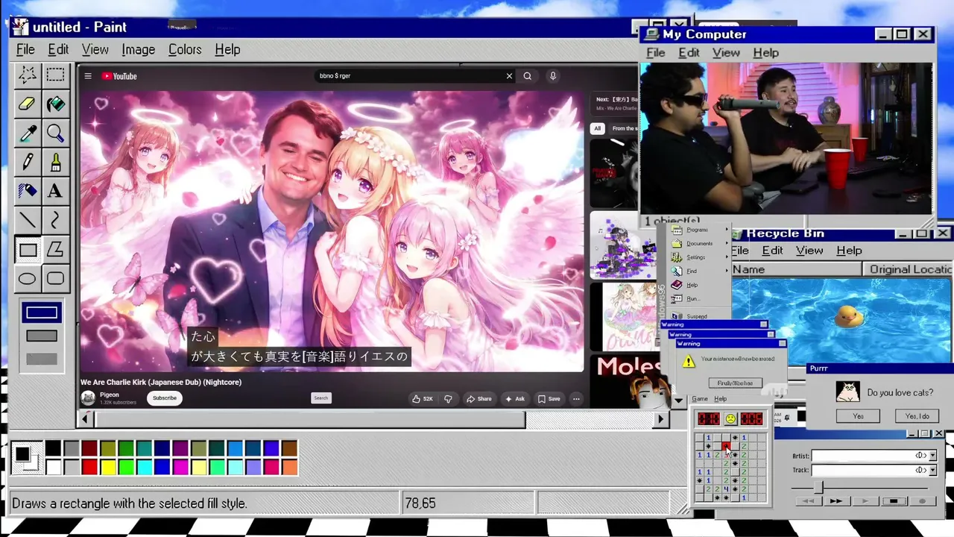
Task: Save the YouTube video to playlist
Action: click(x=549, y=399)
